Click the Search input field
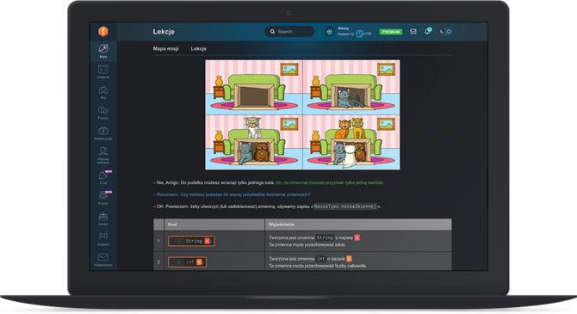The image size is (577, 314). (289, 32)
